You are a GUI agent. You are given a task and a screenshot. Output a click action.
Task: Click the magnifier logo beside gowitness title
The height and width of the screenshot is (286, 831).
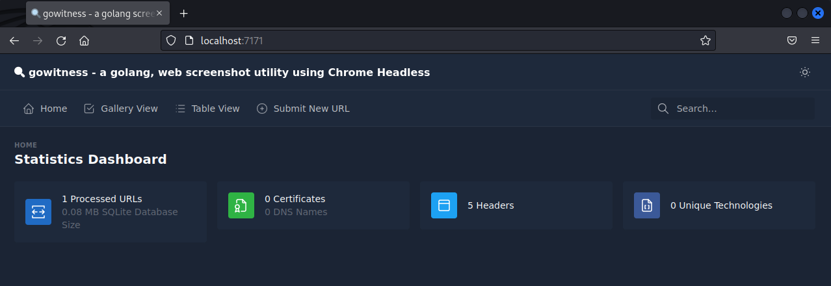pos(20,72)
